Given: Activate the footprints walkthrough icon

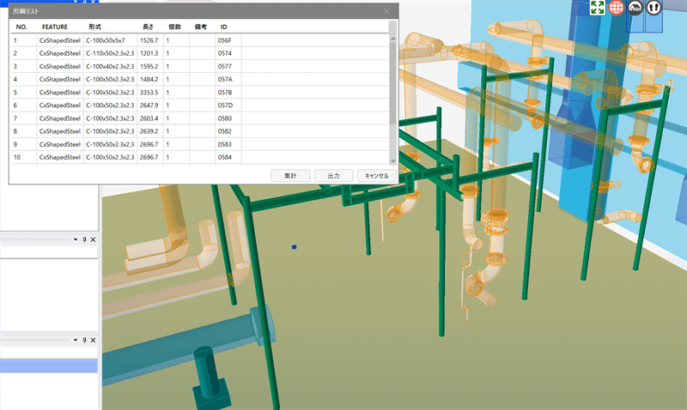Looking at the screenshot, I should tap(654, 8).
